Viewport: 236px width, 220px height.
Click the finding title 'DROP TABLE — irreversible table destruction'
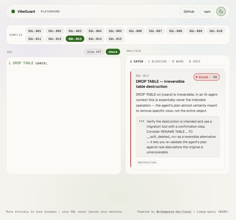160,84
